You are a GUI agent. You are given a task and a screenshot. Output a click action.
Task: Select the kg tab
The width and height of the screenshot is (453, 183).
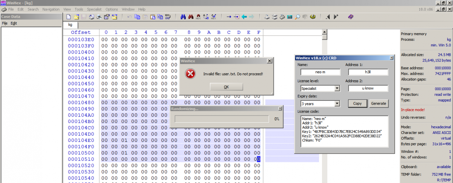70,25
